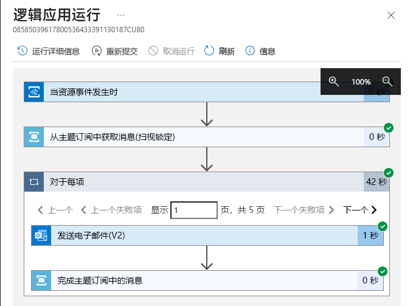This screenshot has width=413, height=306.
Task: Go to 下一个 next iteration
Action: click(x=360, y=210)
